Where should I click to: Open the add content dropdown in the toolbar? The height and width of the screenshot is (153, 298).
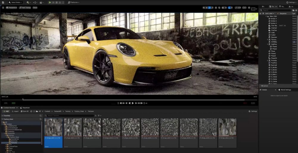29,2
